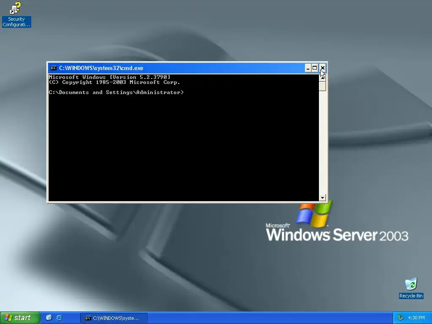The width and height of the screenshot is (432, 324).
Task: Select the Recycle Bin desktop icon
Action: [x=411, y=288]
